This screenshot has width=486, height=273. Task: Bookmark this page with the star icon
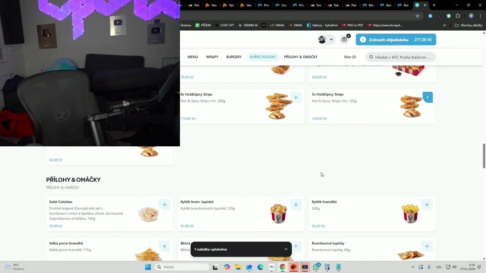click(418, 16)
